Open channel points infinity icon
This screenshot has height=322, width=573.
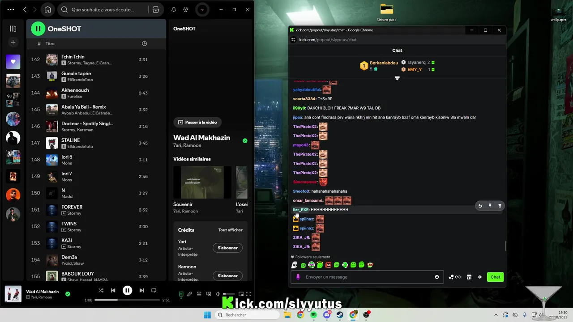coord(454,277)
